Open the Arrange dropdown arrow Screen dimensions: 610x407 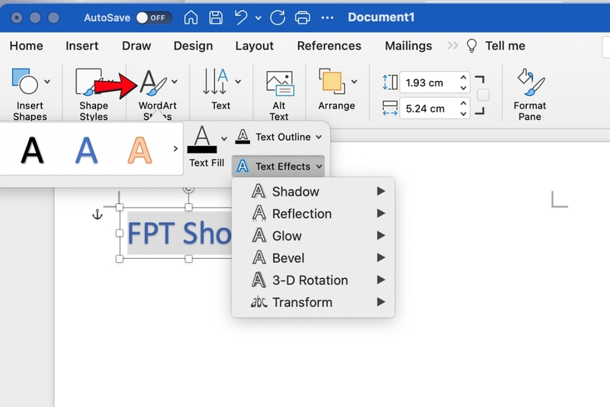point(354,82)
